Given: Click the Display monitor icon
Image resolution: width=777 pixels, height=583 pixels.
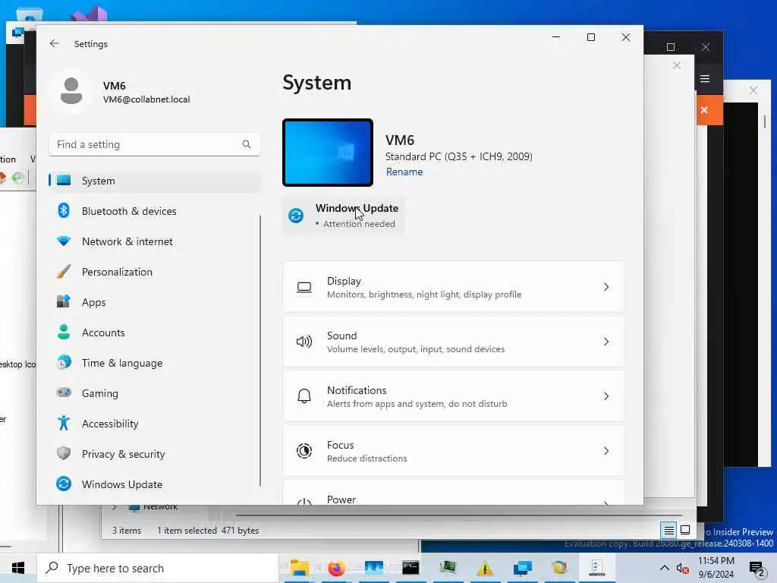Looking at the screenshot, I should pyautogui.click(x=304, y=288).
